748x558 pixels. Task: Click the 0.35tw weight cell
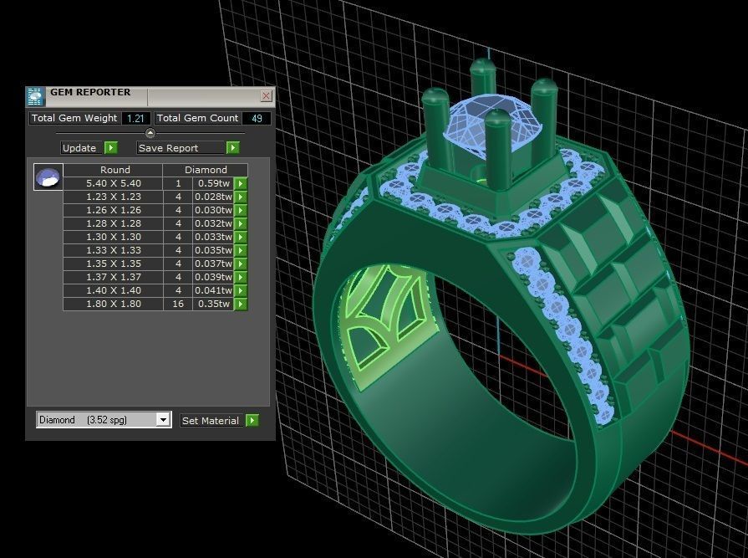[x=213, y=304]
